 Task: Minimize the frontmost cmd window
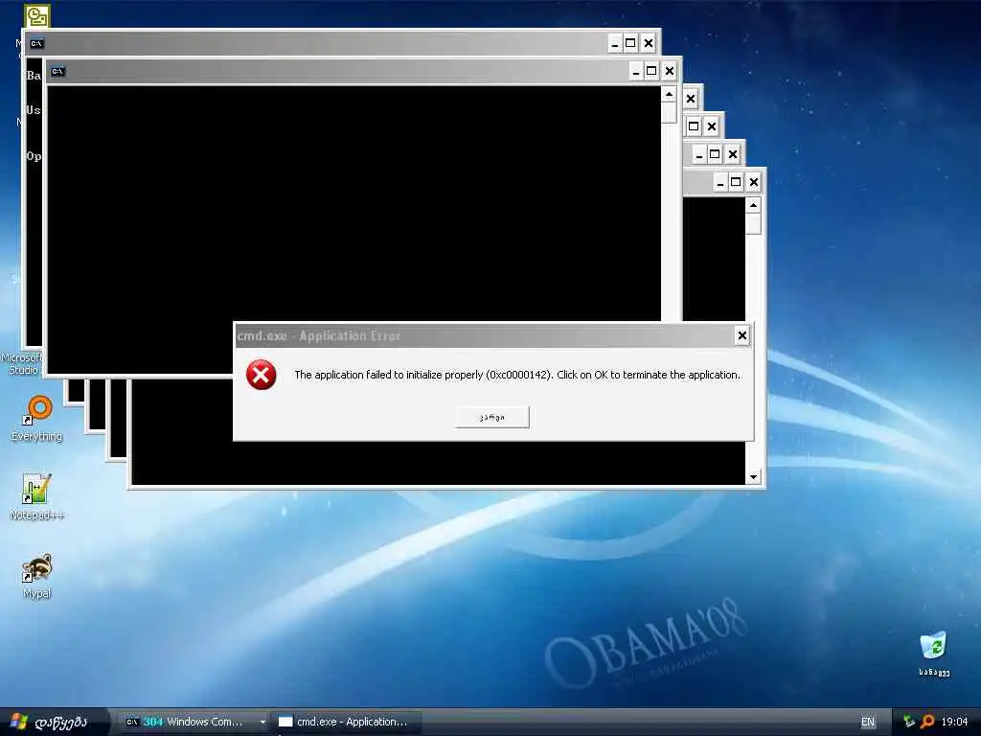tap(636, 71)
